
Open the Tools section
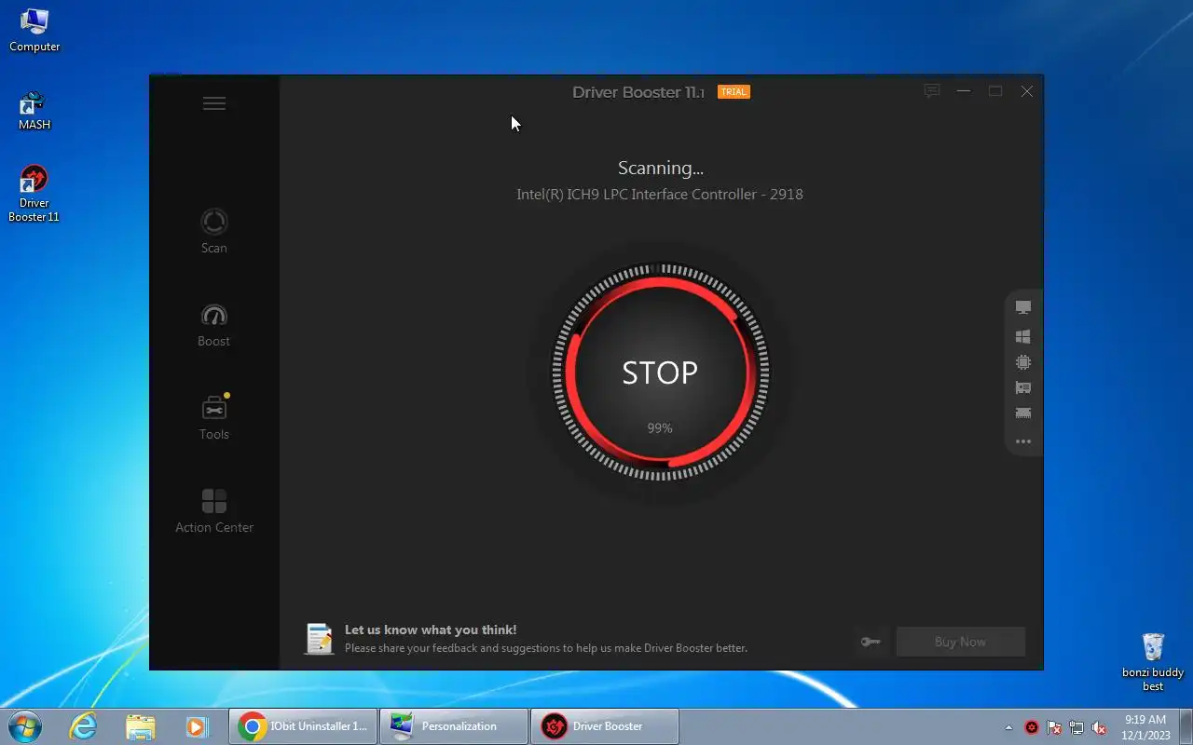click(213, 417)
